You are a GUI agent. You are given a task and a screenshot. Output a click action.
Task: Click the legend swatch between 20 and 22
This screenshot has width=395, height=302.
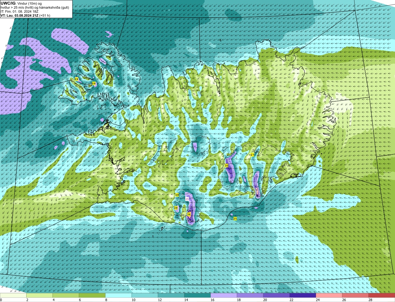[276, 295]
